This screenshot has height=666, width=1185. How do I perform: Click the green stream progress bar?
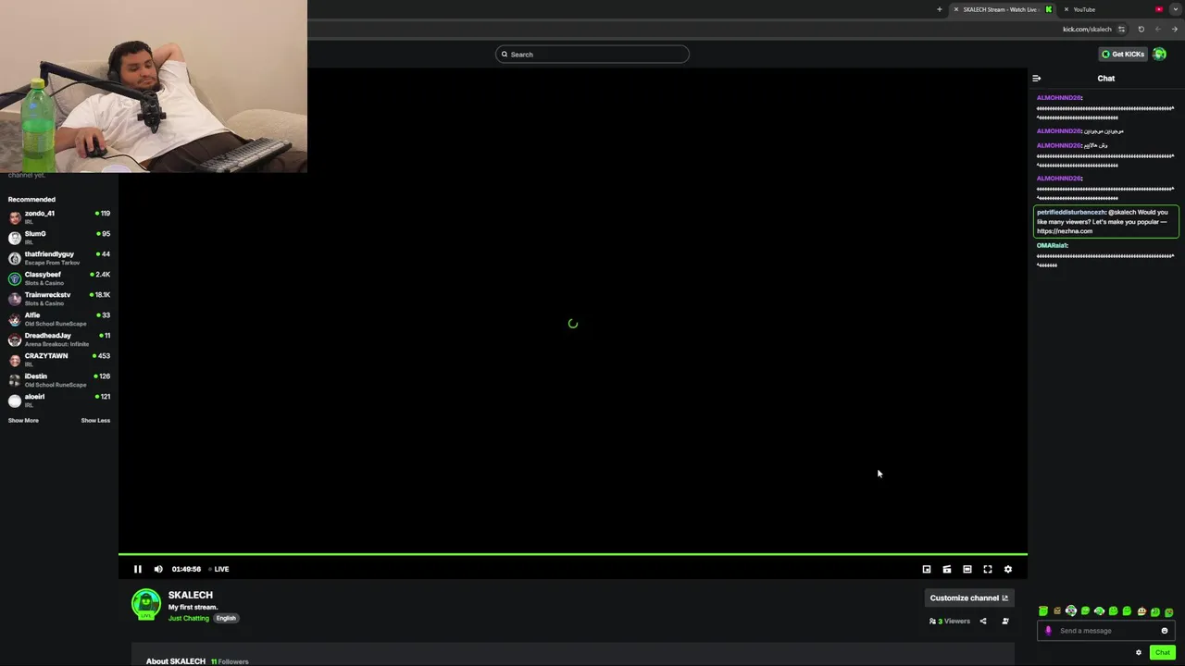[573, 554]
